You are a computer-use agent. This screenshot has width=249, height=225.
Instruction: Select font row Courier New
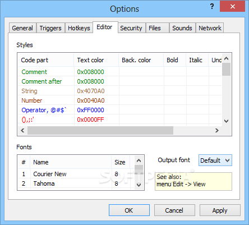coord(76,174)
